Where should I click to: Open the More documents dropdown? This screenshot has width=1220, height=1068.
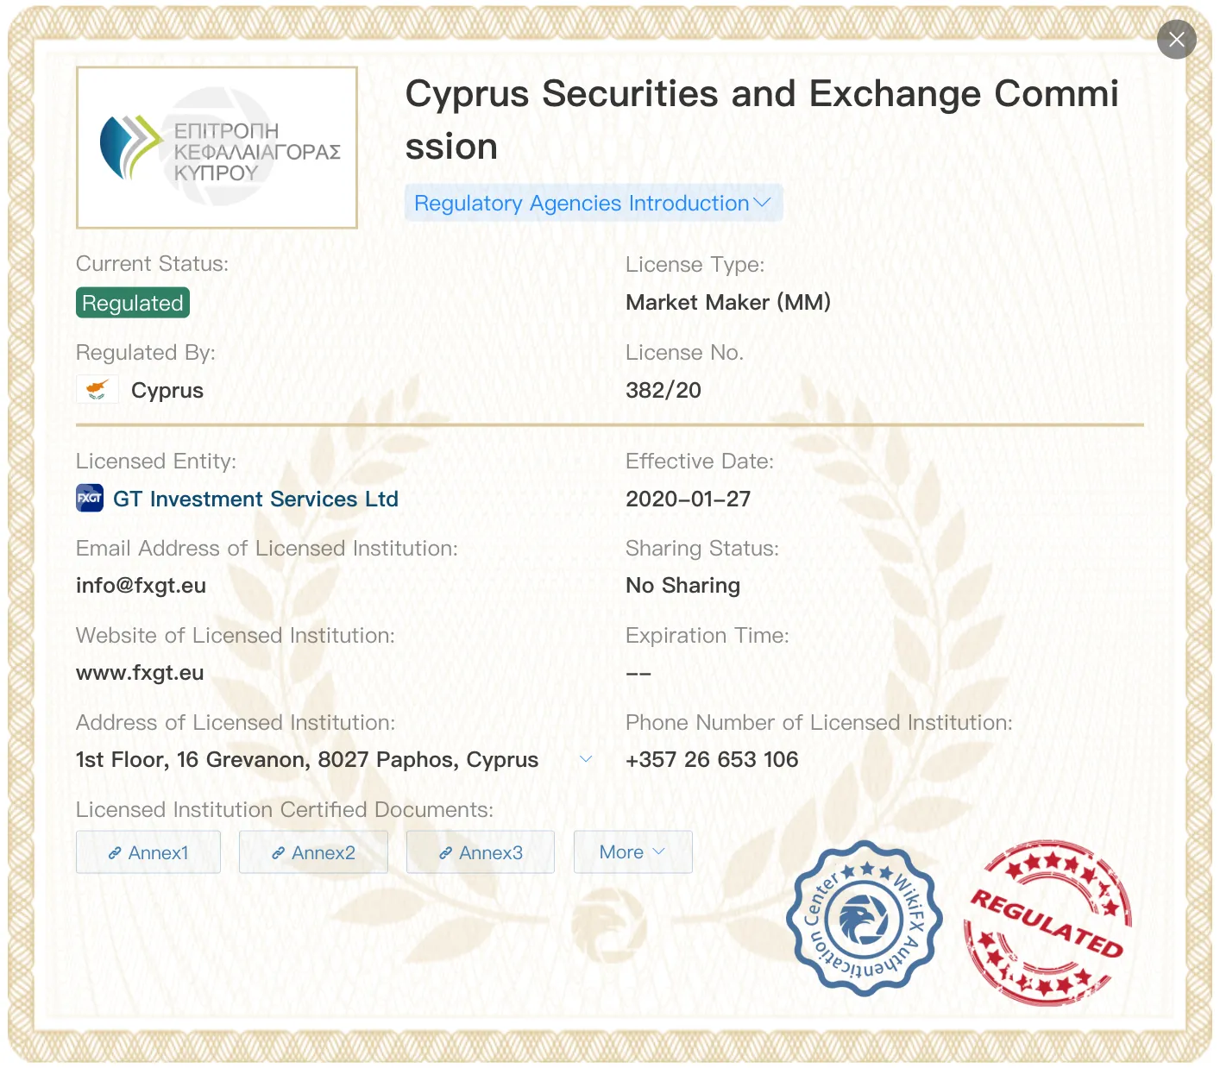(x=632, y=852)
